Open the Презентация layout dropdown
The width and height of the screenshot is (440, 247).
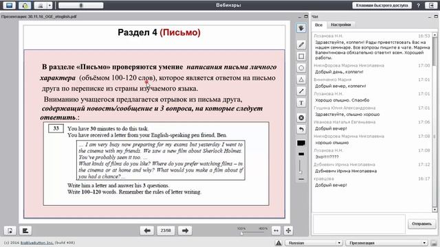tap(386, 243)
